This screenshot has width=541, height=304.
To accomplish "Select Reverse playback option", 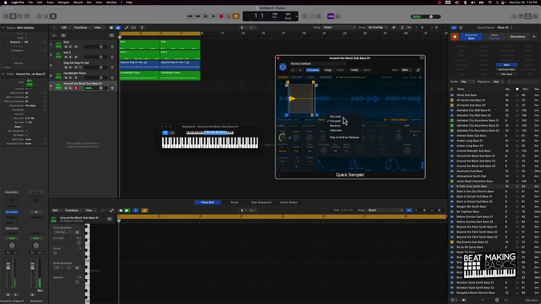I will coord(335,126).
